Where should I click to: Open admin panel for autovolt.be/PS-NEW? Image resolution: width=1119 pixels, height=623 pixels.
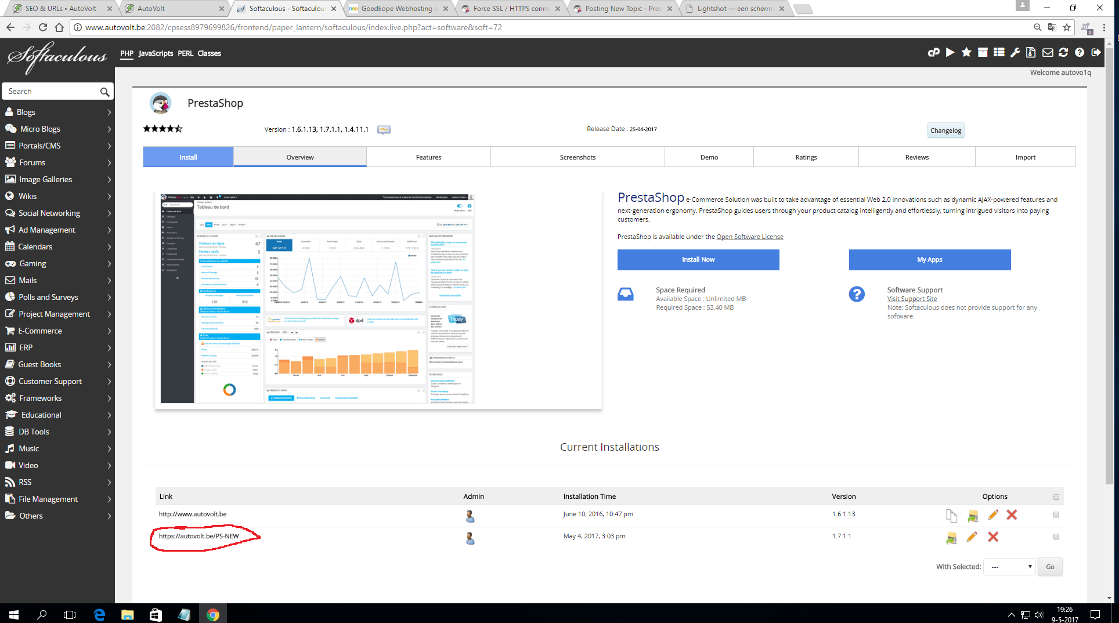470,538
